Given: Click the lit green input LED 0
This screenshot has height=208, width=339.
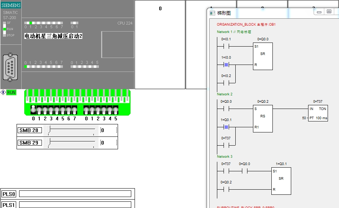Looking at the screenshot, I should [x=25, y=67].
